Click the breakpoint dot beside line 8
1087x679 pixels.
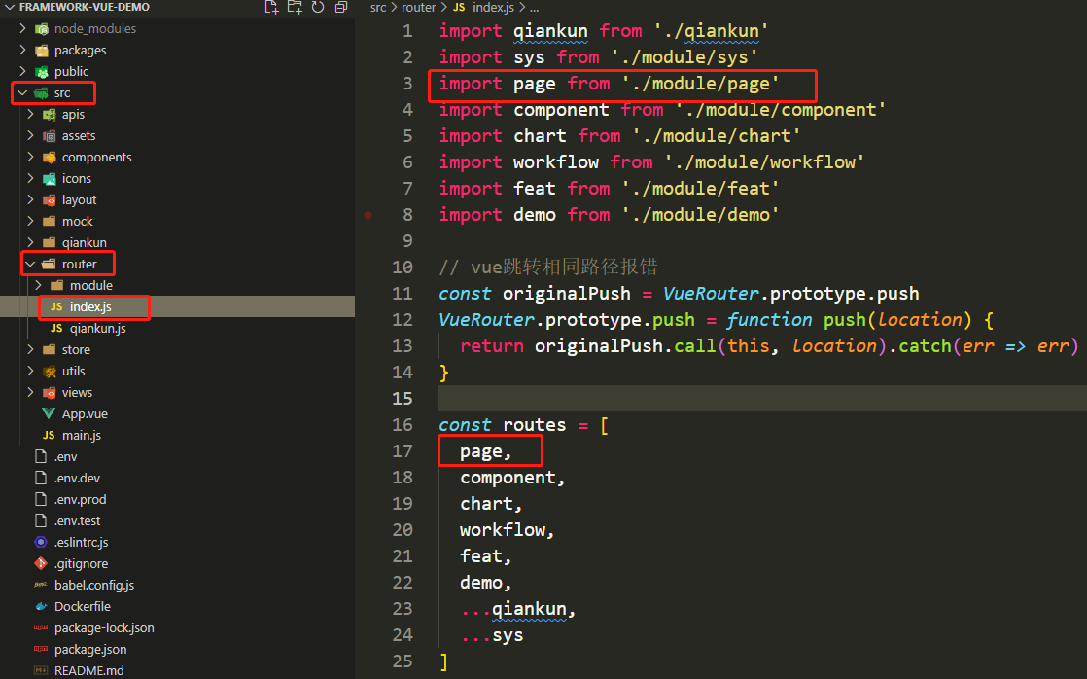(x=368, y=215)
